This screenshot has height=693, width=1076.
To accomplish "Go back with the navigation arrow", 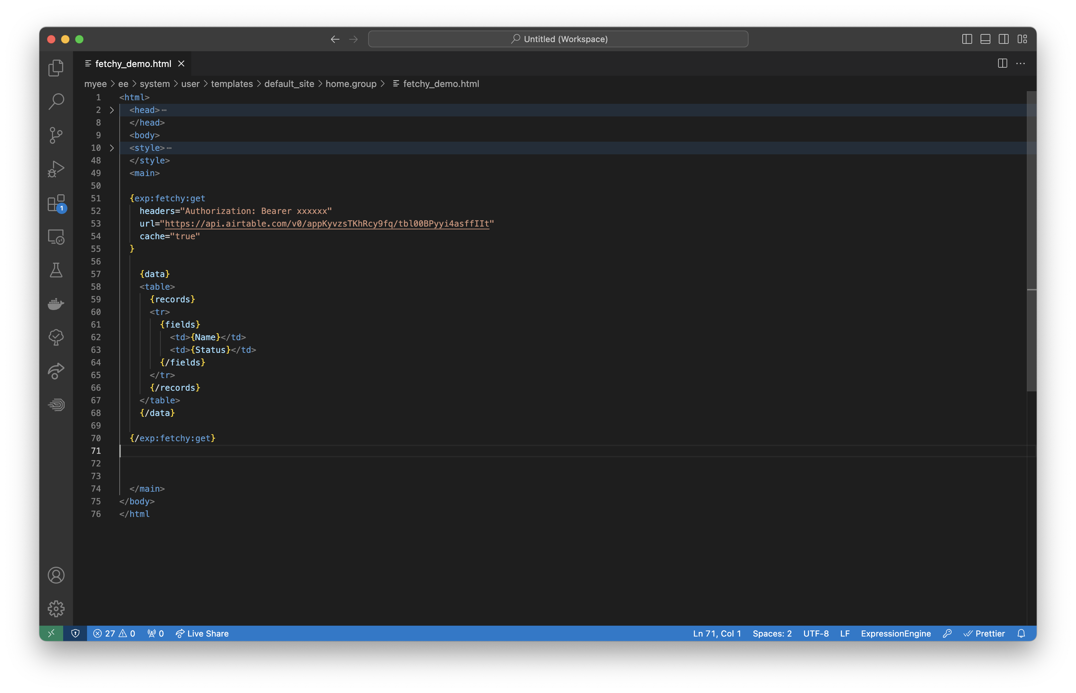I will (x=335, y=39).
